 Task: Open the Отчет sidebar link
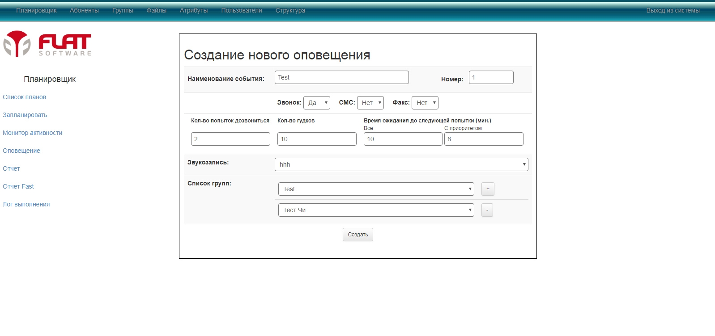11,168
